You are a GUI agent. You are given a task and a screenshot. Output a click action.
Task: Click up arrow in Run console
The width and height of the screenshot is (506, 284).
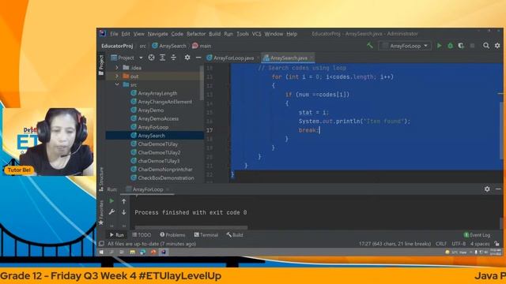pos(124,201)
